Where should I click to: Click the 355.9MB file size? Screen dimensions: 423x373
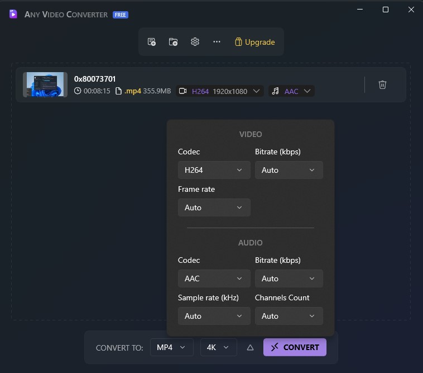coord(157,91)
